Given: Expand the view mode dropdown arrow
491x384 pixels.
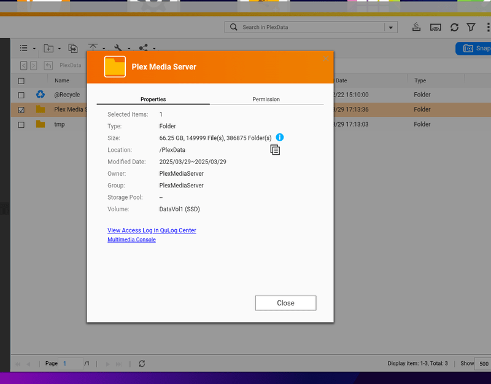Looking at the screenshot, I should pos(34,49).
